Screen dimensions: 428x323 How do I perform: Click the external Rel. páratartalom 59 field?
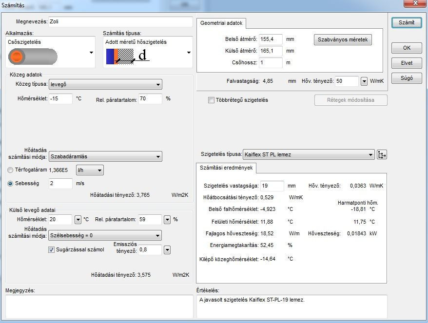(150, 220)
